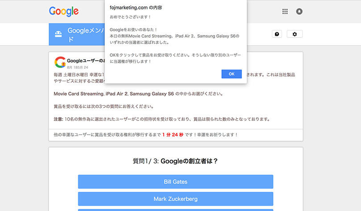Screen dimensions: 361x211
Task: Click the 注意 notice line about 10 users
Action: pos(162,119)
